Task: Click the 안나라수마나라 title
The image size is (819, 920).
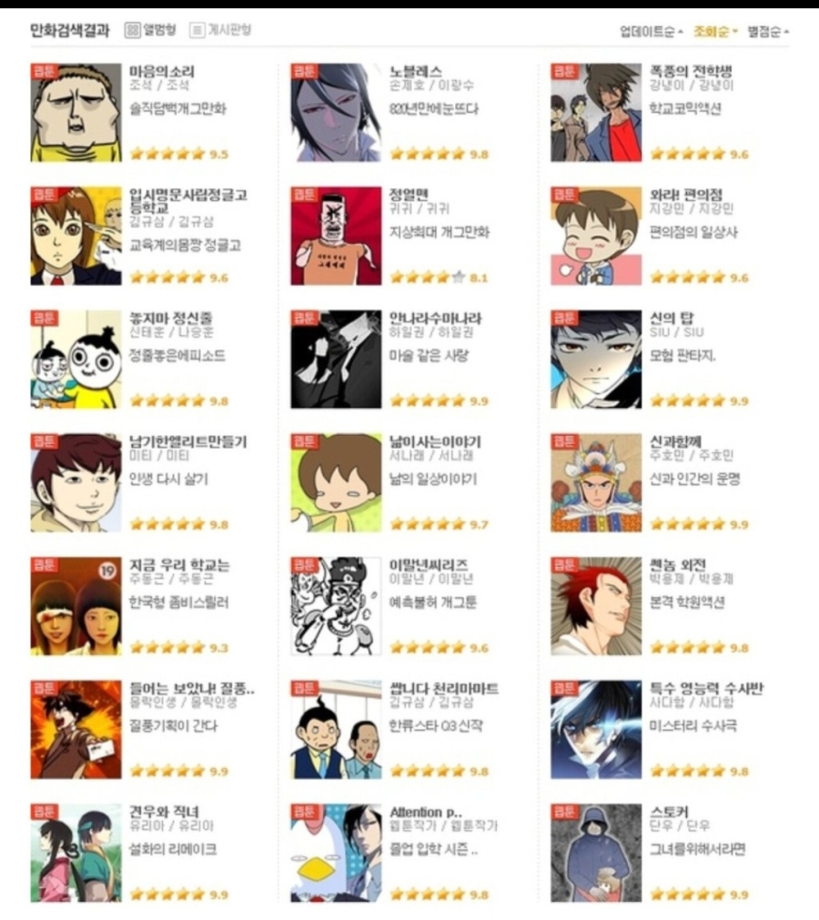Action: [435, 318]
